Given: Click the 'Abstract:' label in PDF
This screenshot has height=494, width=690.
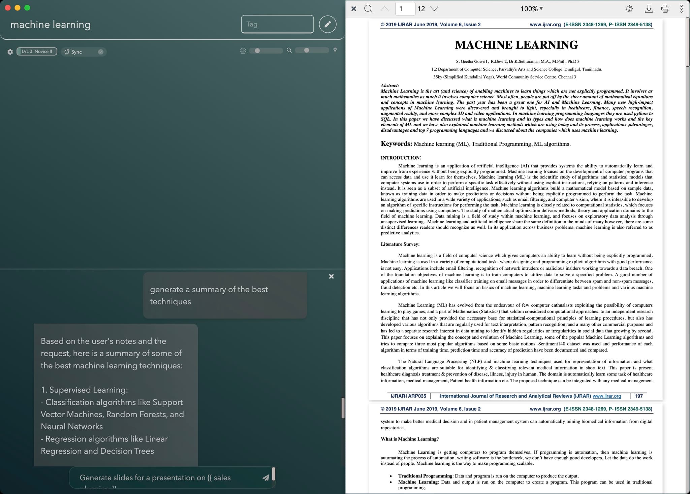Looking at the screenshot, I should point(390,86).
